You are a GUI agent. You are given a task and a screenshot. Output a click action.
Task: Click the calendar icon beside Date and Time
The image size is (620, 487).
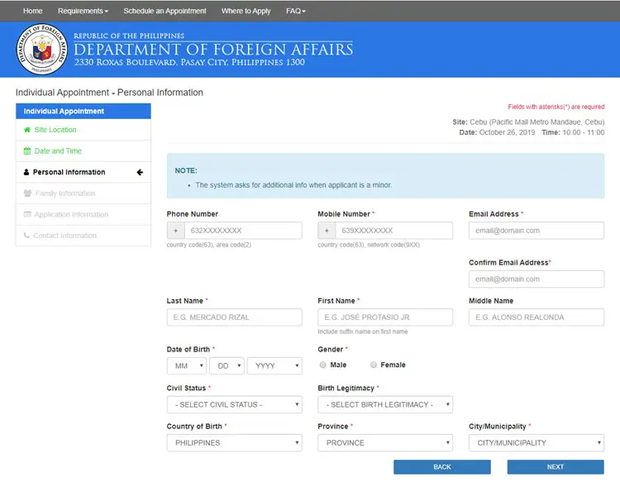pyautogui.click(x=27, y=150)
